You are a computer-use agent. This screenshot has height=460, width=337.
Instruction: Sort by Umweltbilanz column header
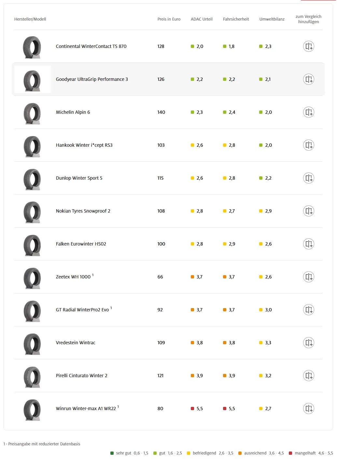click(272, 19)
